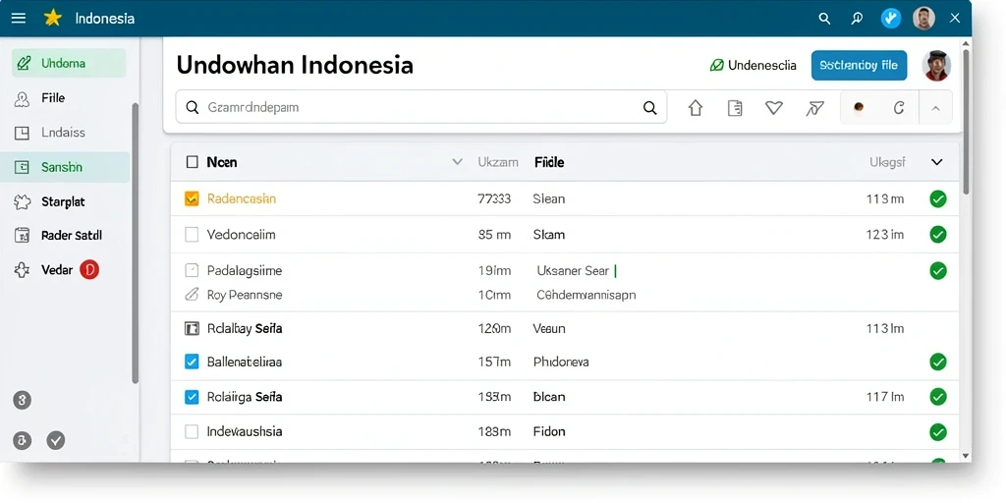
Task: Click the blue Ssclandoy file button
Action: coord(859,66)
